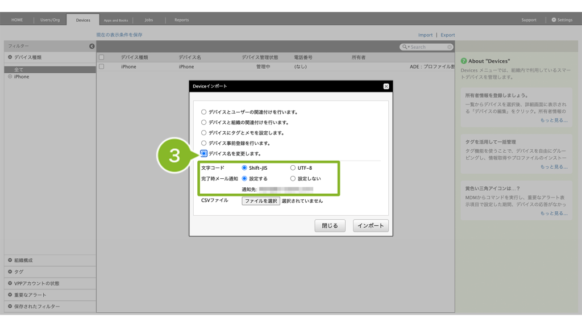The image size is (582, 327).
Task: Click the Settings gear icon
Action: 554,20
